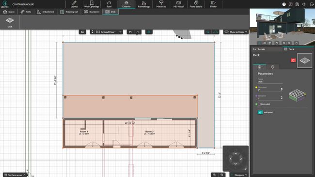The image size is (315, 177).
Task: Save the project with the floppy icon
Action: point(297,4)
